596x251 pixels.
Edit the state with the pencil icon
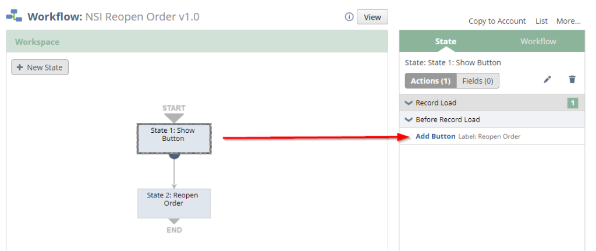(547, 79)
